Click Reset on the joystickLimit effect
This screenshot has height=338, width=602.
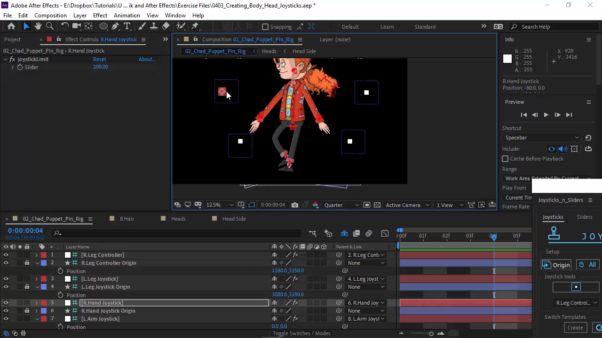pos(99,59)
